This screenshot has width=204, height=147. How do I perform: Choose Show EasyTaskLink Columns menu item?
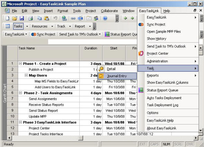168,83
